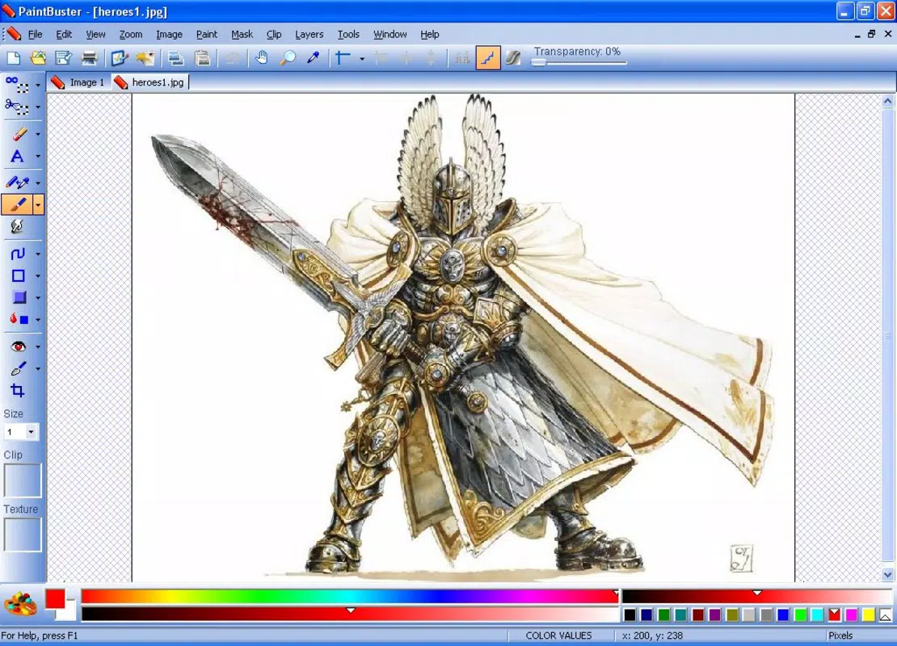Open the Layers menu
Image resolution: width=897 pixels, height=646 pixels.
pos(309,34)
